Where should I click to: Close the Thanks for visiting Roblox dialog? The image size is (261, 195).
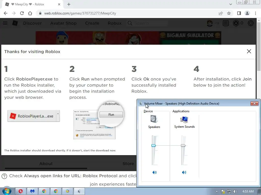click(x=249, y=51)
